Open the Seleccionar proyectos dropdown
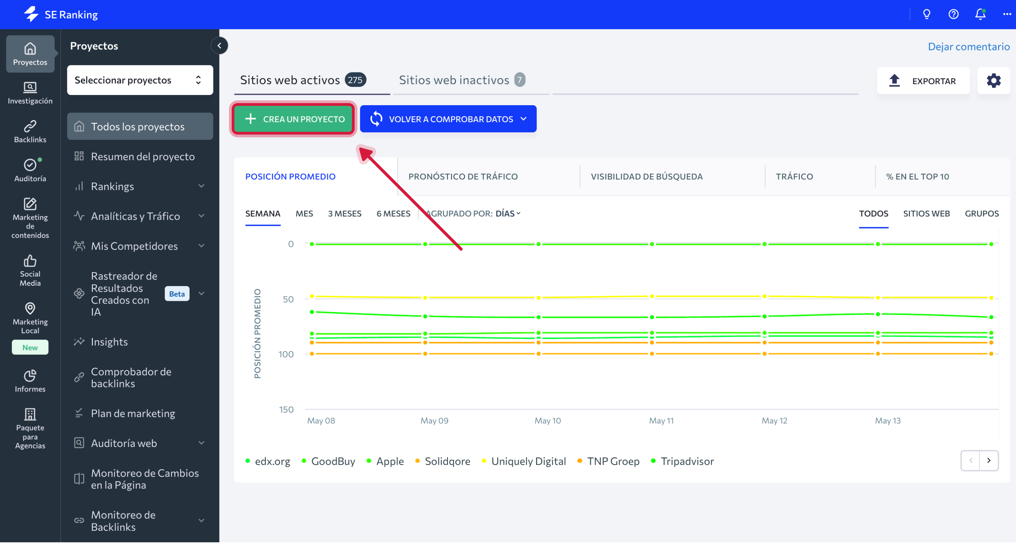The height and width of the screenshot is (545, 1016). tap(139, 80)
